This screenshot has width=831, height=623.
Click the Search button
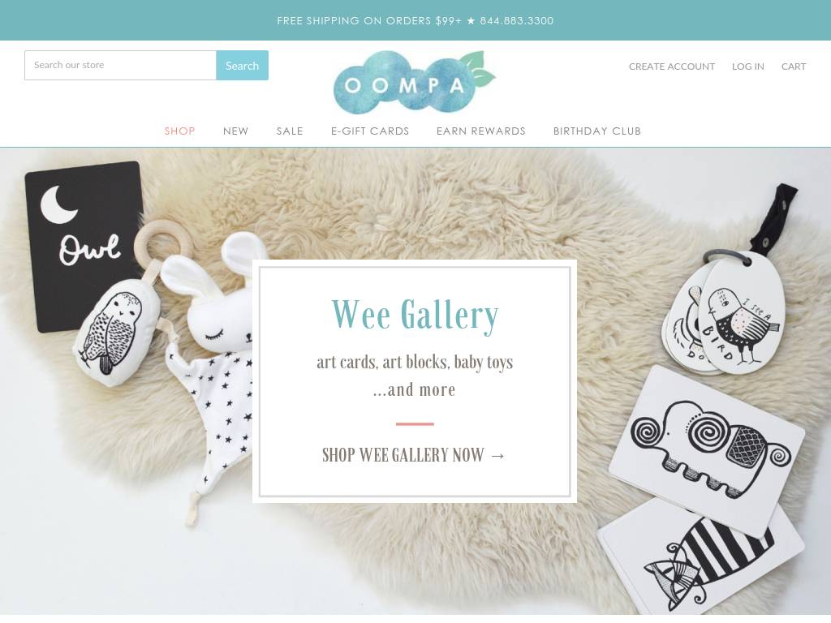(242, 66)
